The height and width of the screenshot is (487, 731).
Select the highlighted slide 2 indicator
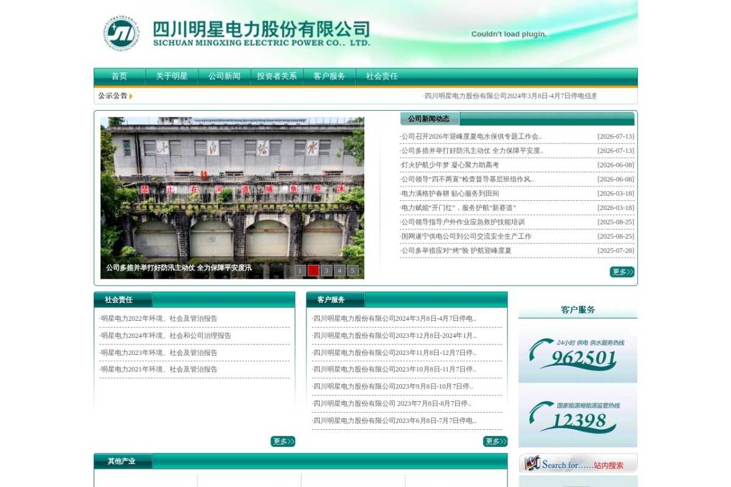click(x=314, y=270)
